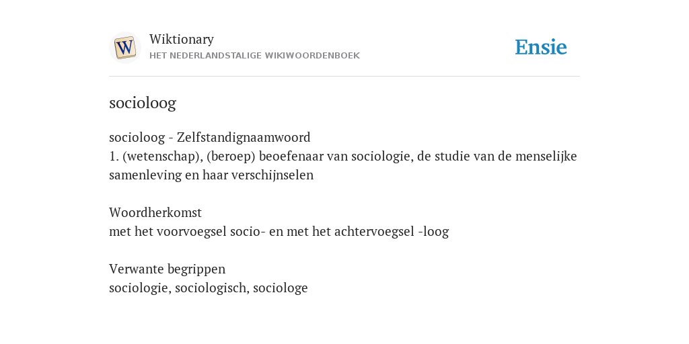
Task: Click the '(beroep)' label in definition
Action: [x=231, y=156]
